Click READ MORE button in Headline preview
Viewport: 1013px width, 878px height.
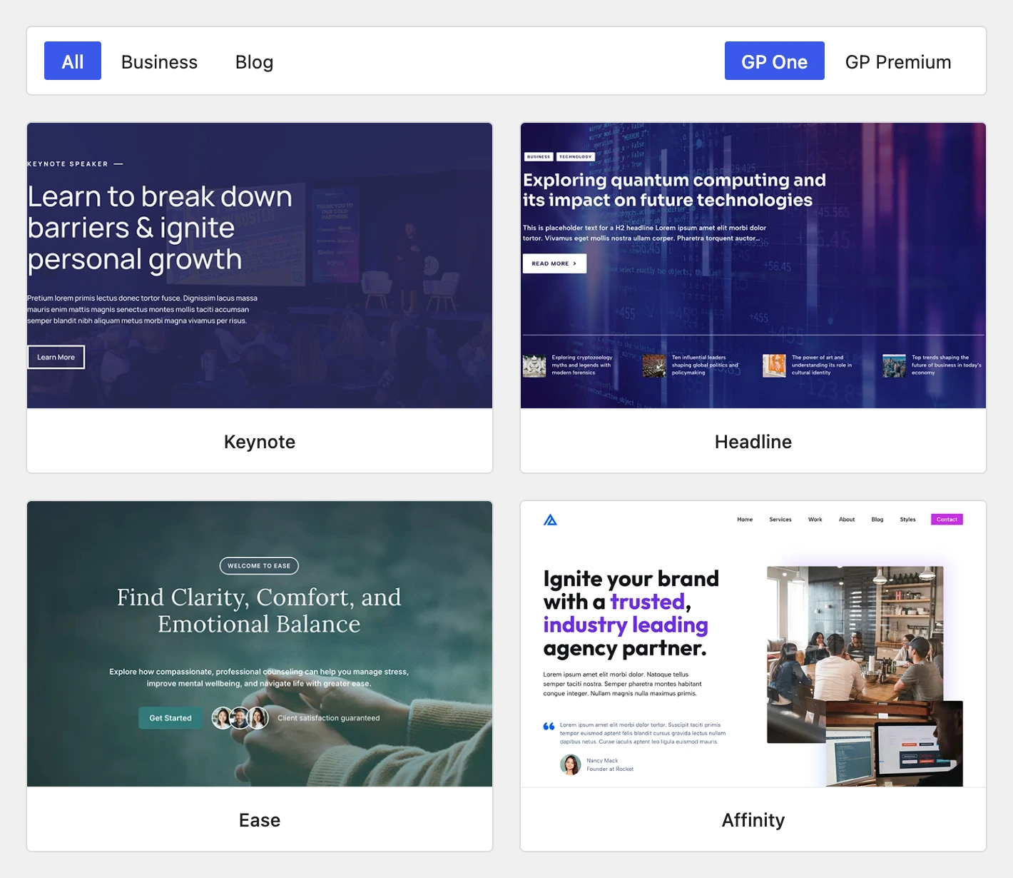coord(554,263)
